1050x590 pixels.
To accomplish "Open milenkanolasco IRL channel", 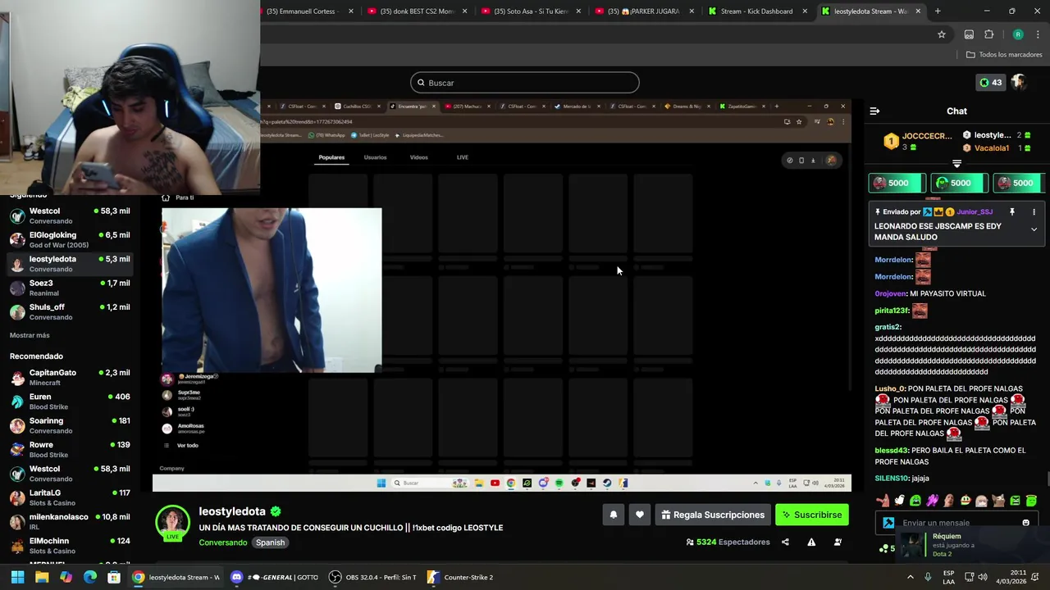I will (x=70, y=521).
